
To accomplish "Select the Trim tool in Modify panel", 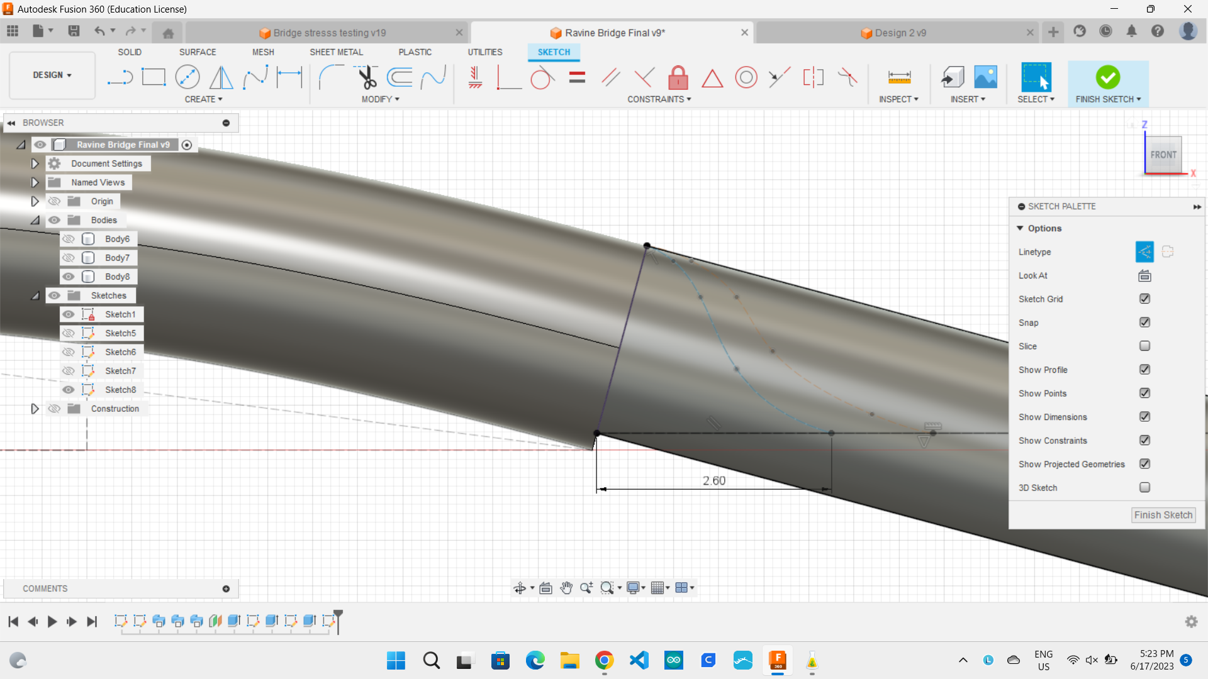I will click(x=367, y=77).
